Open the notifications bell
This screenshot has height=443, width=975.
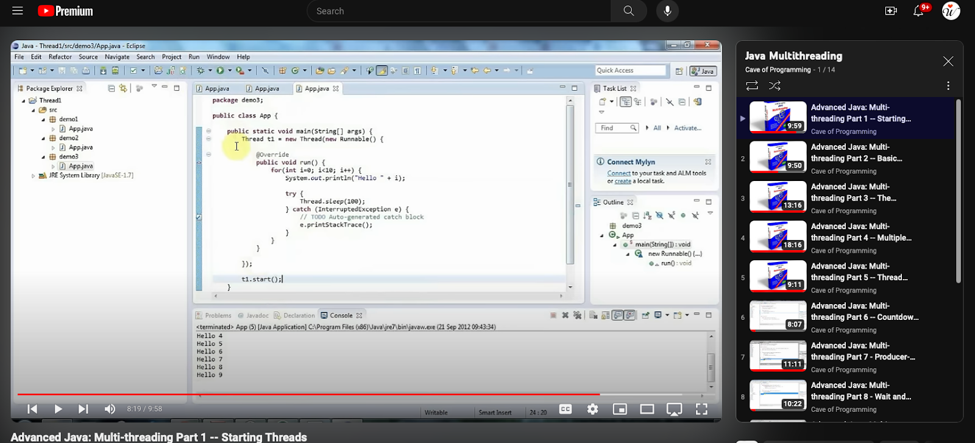(918, 11)
